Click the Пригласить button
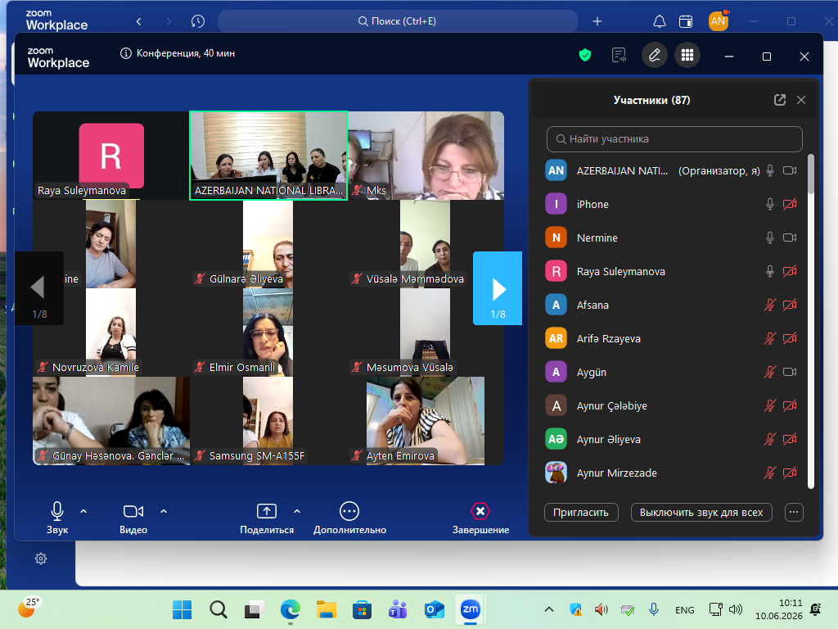 click(x=581, y=513)
